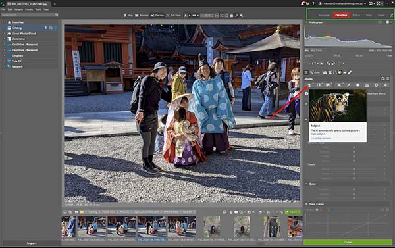Click the Import button
The height and width of the screenshot is (248, 395).
(32, 243)
